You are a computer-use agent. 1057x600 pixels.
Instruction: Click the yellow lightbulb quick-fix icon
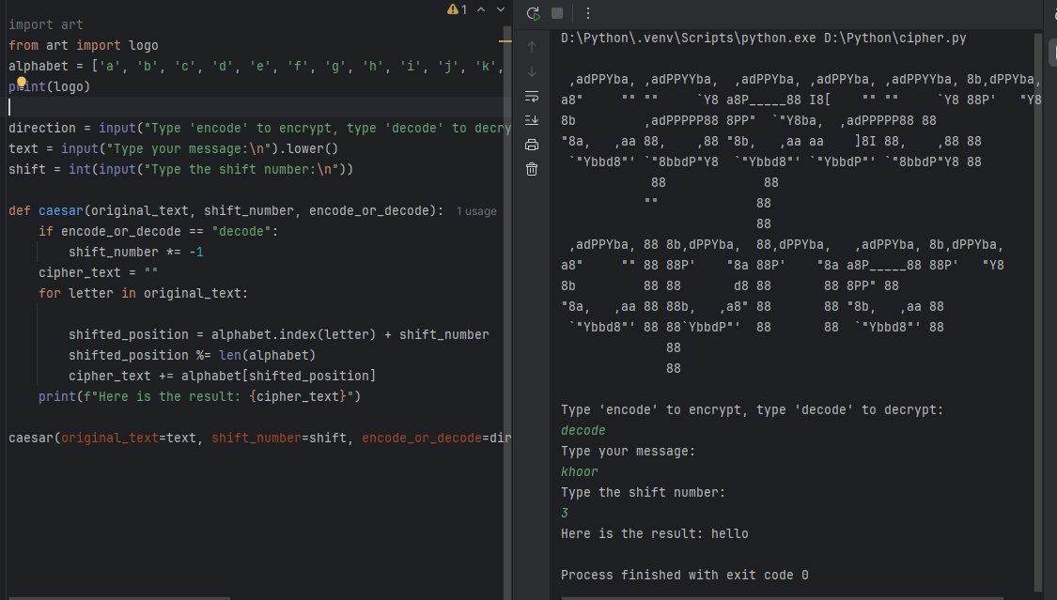[x=22, y=82]
